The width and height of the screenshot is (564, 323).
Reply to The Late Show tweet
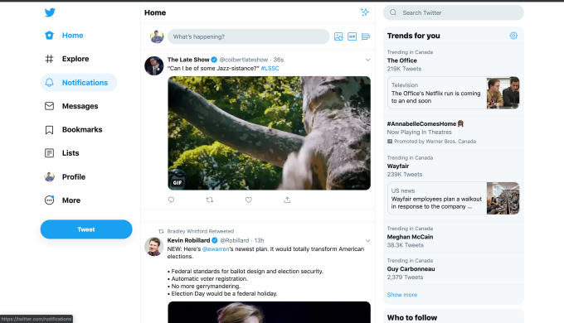(x=171, y=200)
